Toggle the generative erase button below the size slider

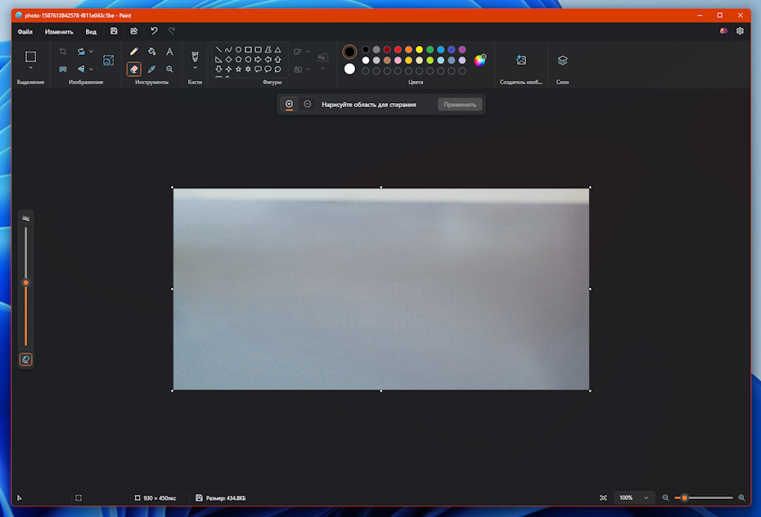coord(26,359)
